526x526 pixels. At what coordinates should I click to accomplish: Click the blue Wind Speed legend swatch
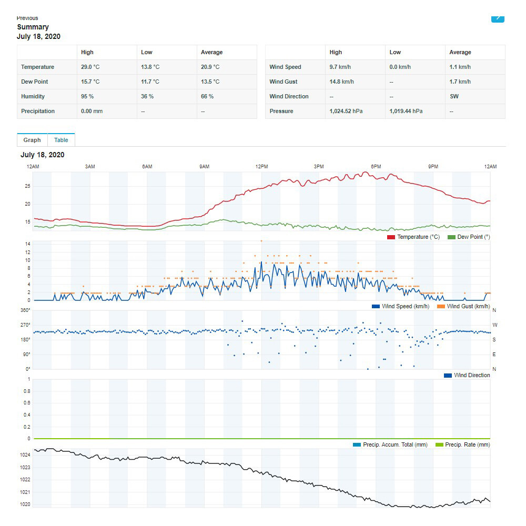click(x=376, y=307)
